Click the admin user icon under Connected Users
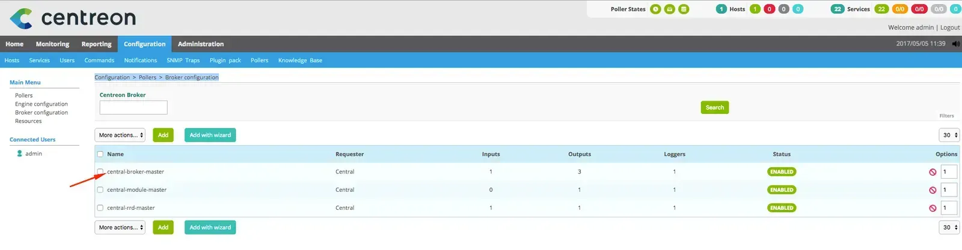Viewport: 962px width, 250px height. pyautogui.click(x=20, y=153)
